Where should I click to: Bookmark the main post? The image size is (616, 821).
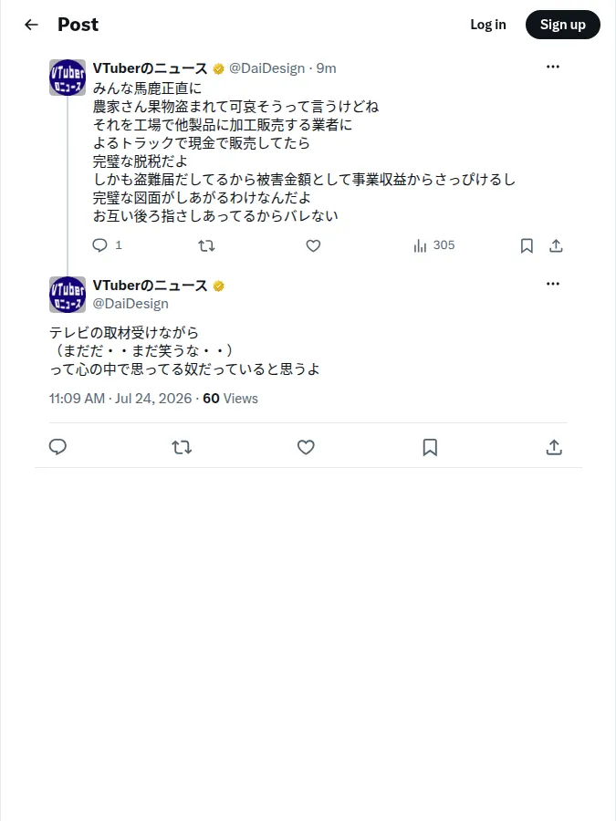tap(430, 447)
